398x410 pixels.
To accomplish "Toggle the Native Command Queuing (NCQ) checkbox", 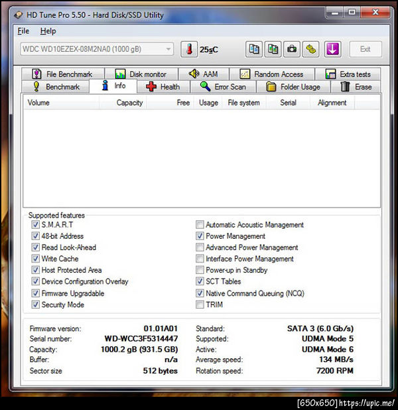I will [200, 293].
